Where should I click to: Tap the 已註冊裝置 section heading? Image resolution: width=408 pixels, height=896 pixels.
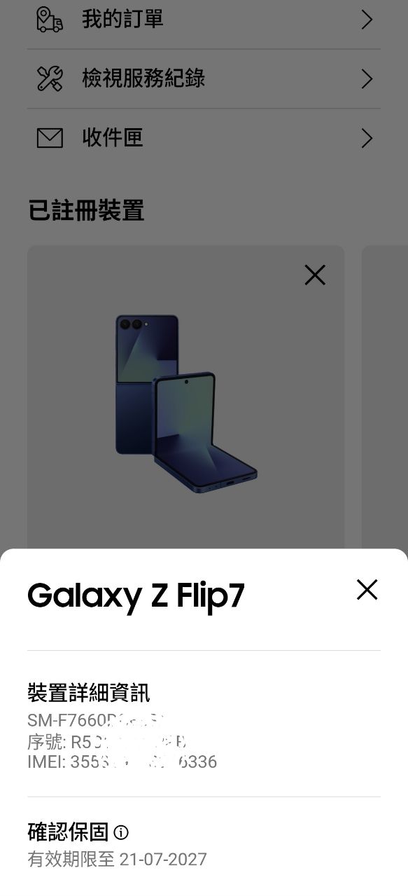point(86,210)
